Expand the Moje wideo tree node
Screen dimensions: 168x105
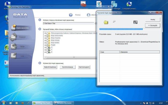pyautogui.click(x=45, y=43)
